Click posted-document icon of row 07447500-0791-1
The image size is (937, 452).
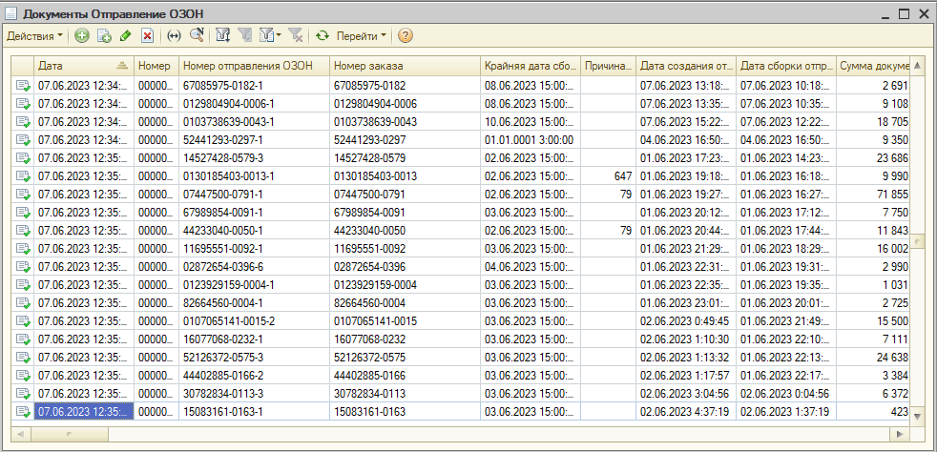[23, 195]
